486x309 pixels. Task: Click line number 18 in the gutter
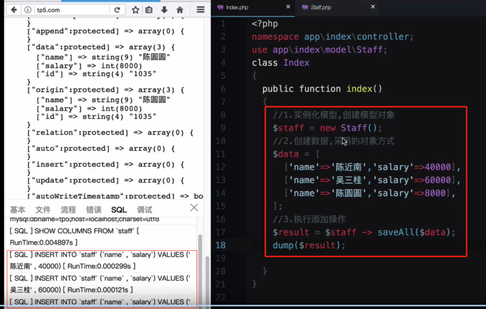[220, 245]
